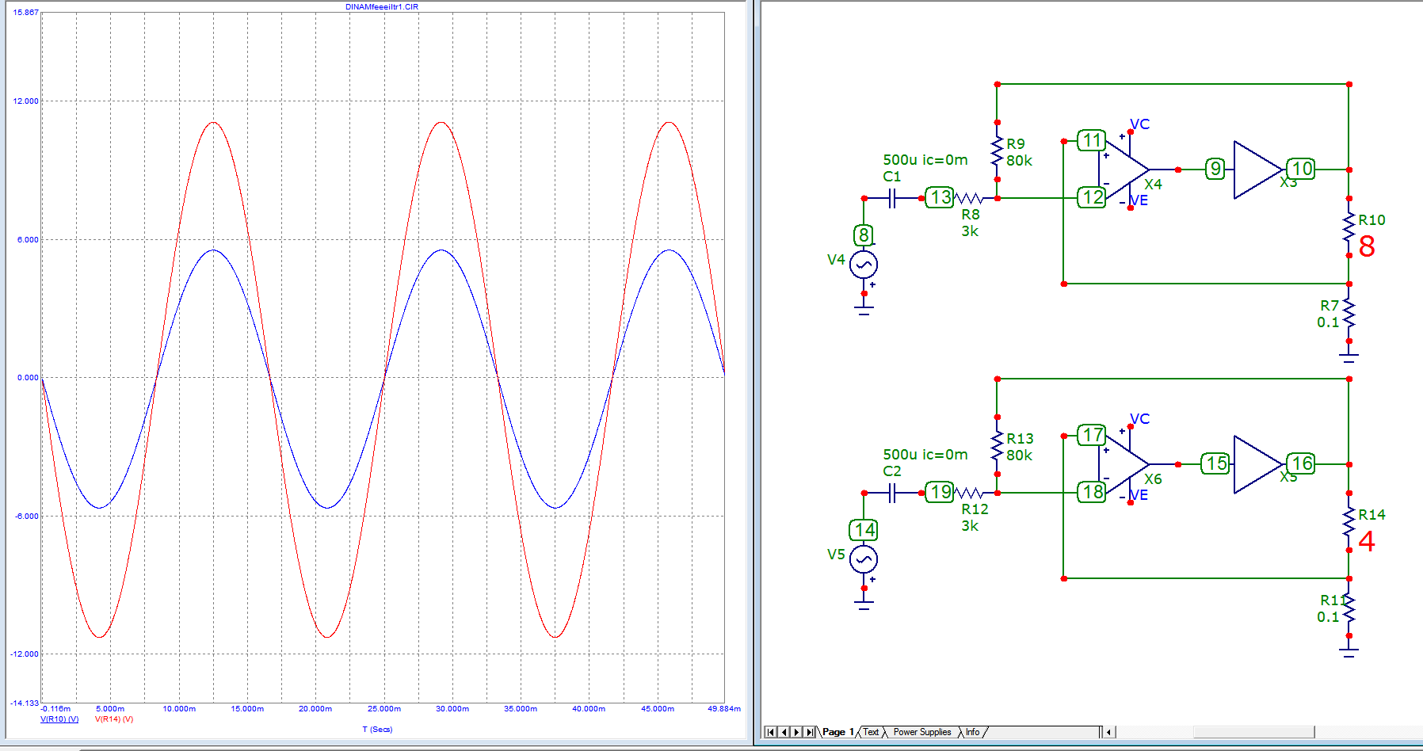Viewport: 1423px width, 751px height.
Task: Select op-amp X4 symbol
Action: 1124,170
